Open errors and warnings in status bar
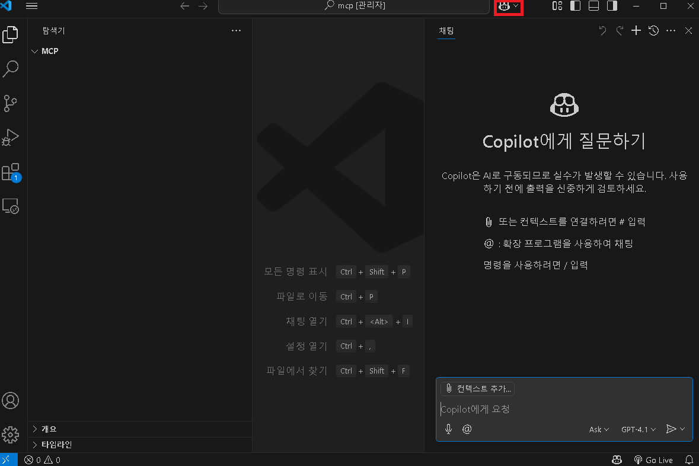Viewport: 699px width, 466px height. 42,460
